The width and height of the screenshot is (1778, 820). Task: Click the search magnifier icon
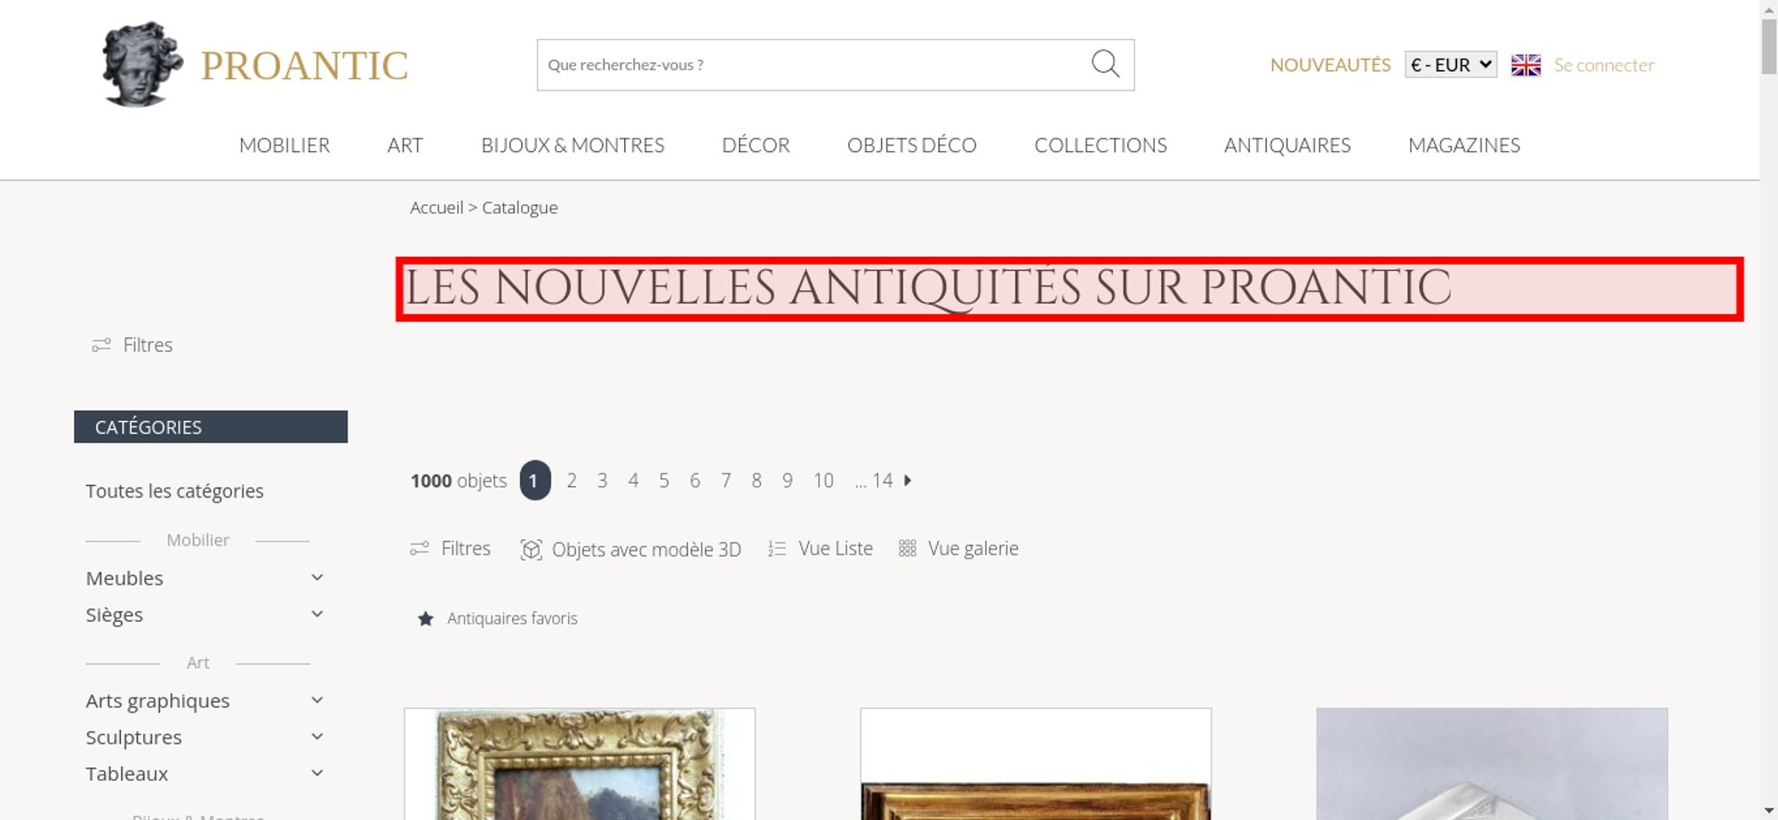(x=1105, y=64)
